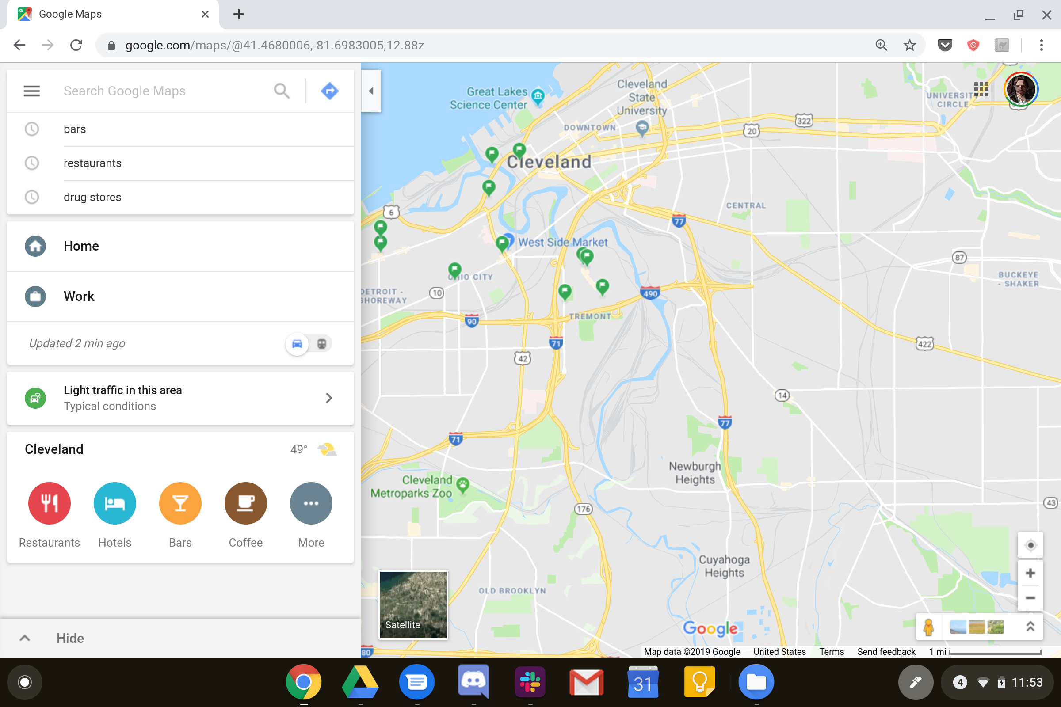The height and width of the screenshot is (707, 1061).
Task: Open the More categories icon
Action: tap(311, 503)
